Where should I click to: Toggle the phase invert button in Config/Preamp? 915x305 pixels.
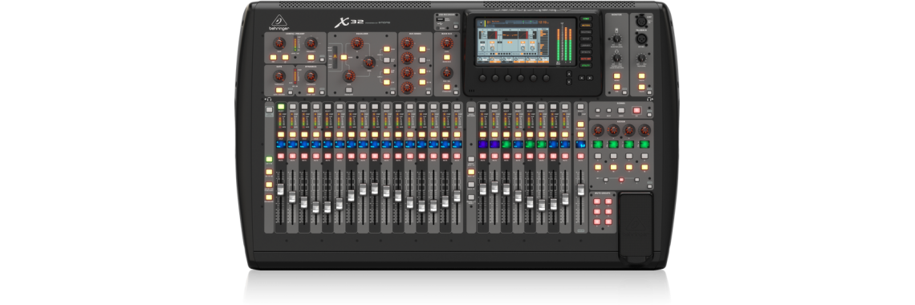tap(286, 57)
